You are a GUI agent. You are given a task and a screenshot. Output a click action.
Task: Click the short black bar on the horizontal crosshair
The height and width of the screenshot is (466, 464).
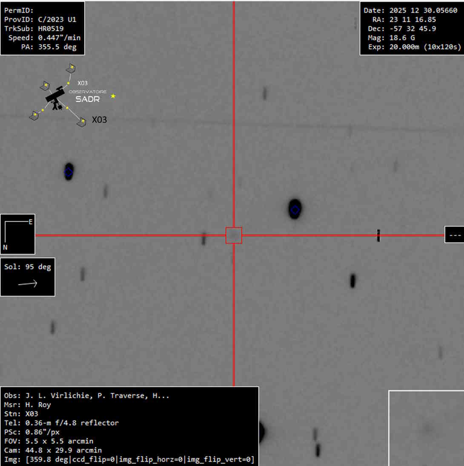point(378,235)
